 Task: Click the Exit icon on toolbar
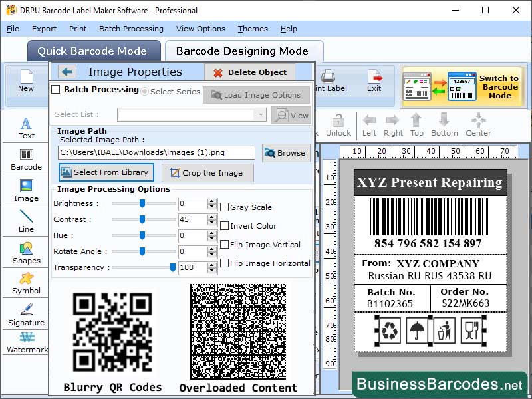[374, 78]
